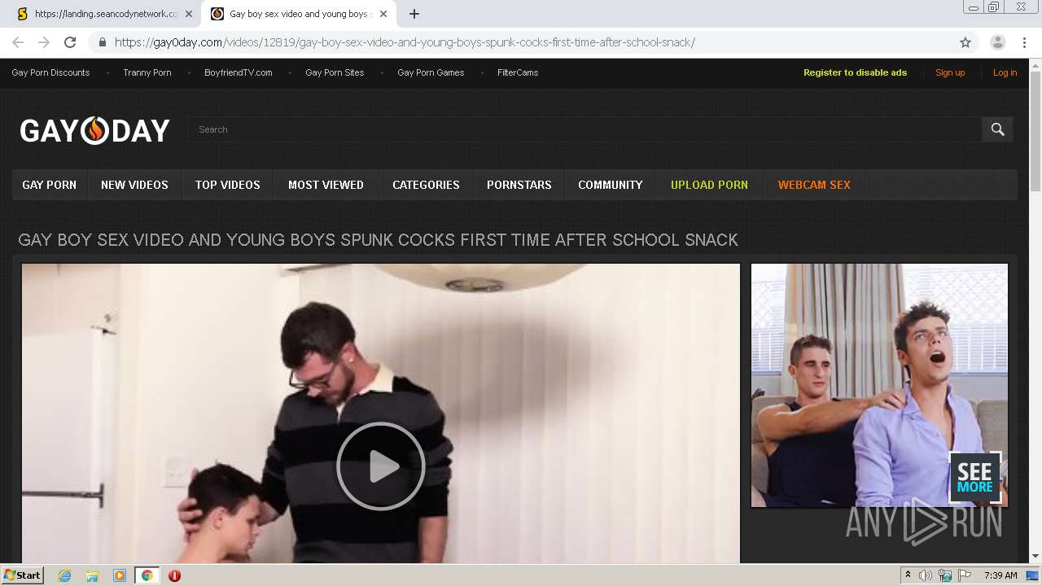Open the COMMUNITY menu item
The width and height of the screenshot is (1042, 586).
(610, 185)
